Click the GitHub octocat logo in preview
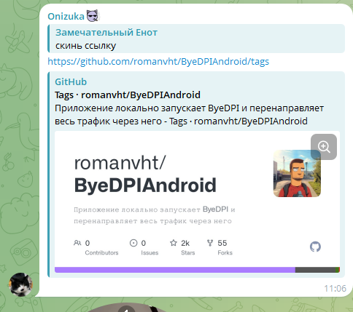 (x=315, y=247)
